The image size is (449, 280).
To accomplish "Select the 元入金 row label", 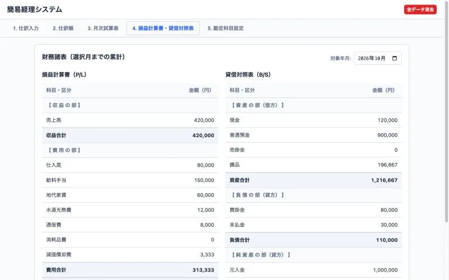I will (237, 270).
